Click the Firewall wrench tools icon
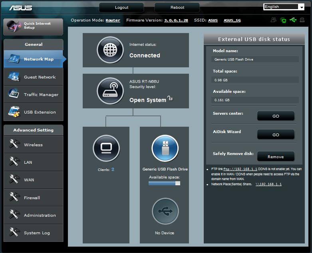 (x=14, y=197)
